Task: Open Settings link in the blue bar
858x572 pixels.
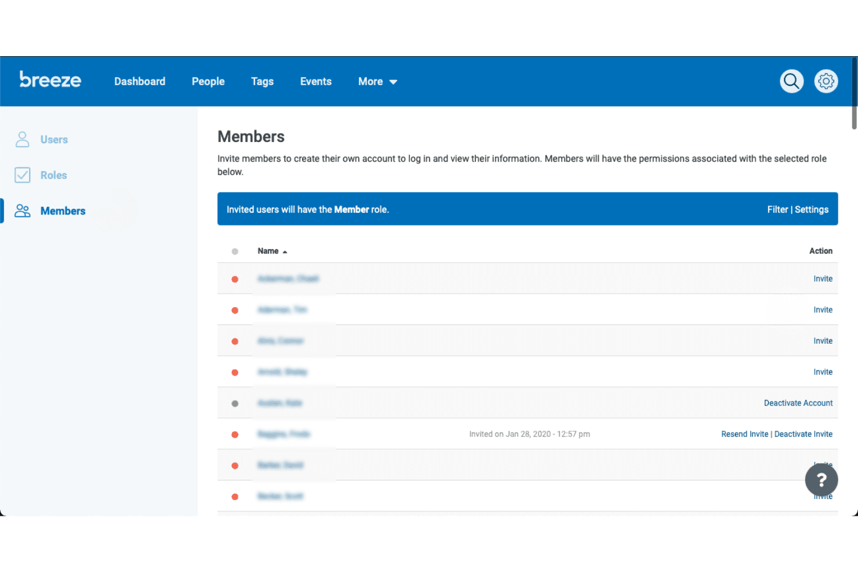Action: tap(812, 210)
